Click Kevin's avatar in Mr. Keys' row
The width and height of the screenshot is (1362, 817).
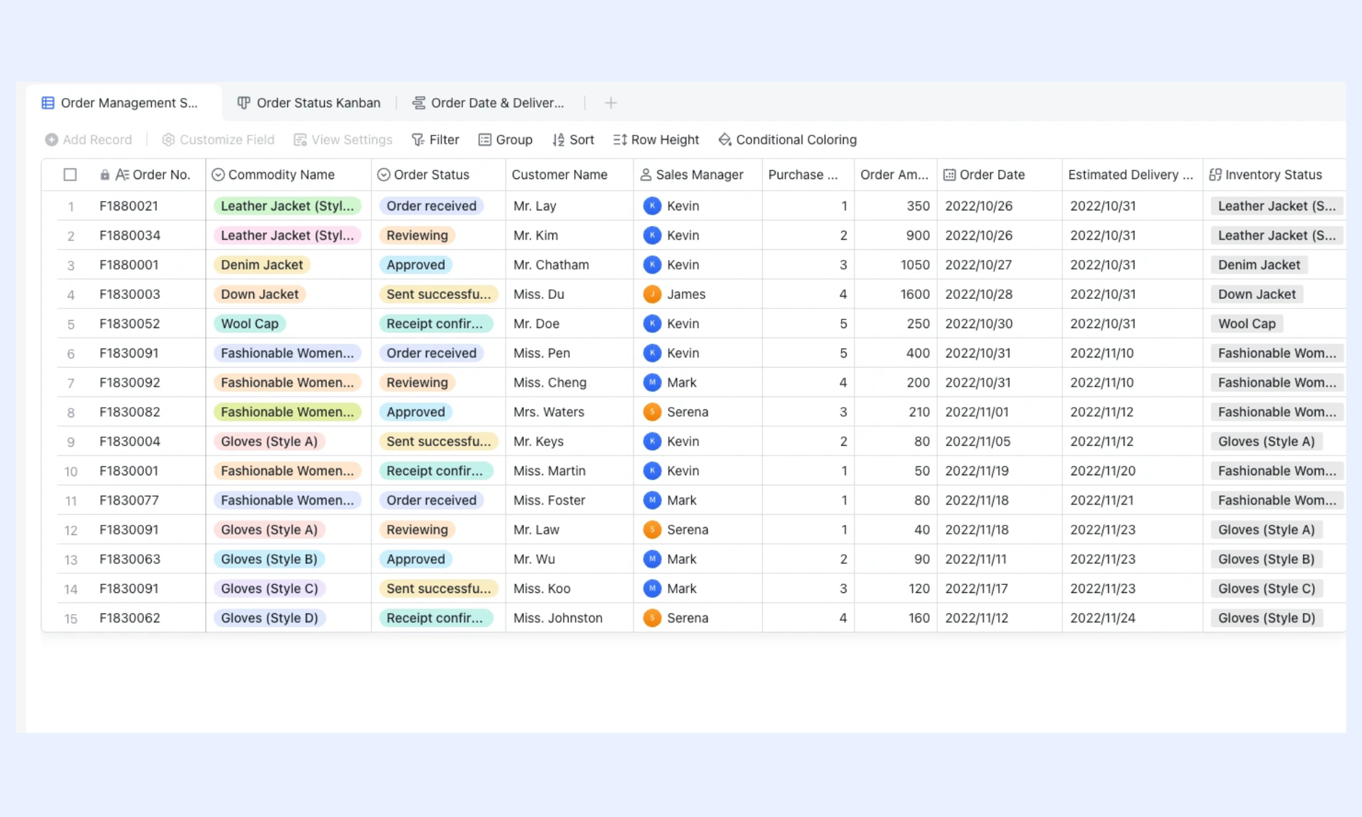point(652,441)
